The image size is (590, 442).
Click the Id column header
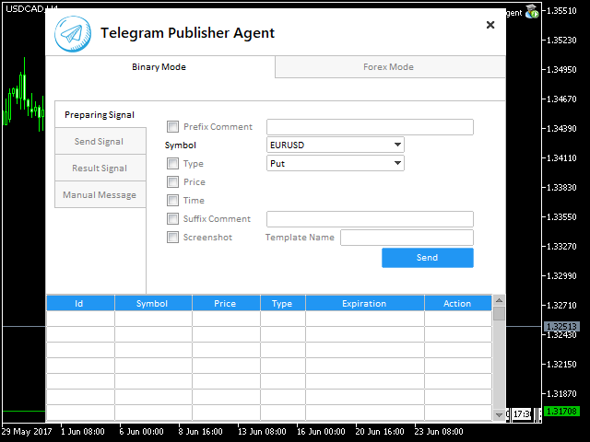pos(80,303)
